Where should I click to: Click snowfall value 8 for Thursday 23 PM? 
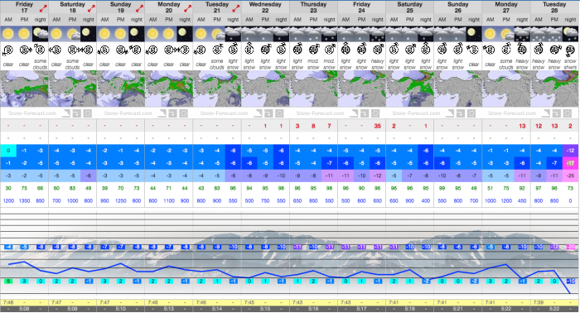313,126
